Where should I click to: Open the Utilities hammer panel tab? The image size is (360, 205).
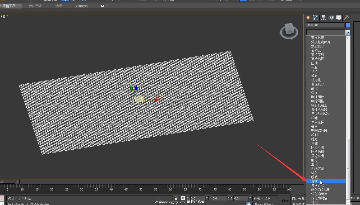coord(346,18)
